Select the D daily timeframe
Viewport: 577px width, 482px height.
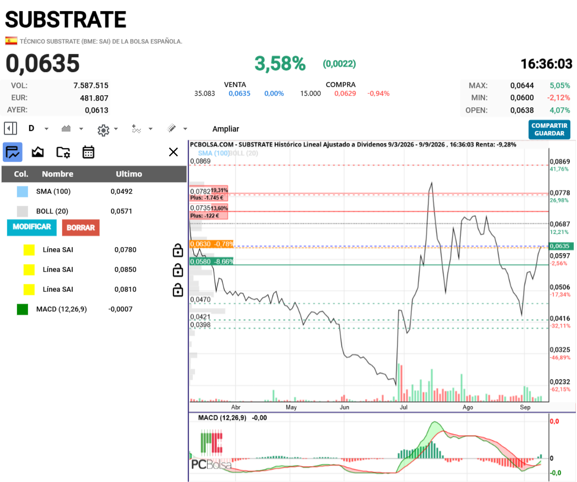(31, 128)
